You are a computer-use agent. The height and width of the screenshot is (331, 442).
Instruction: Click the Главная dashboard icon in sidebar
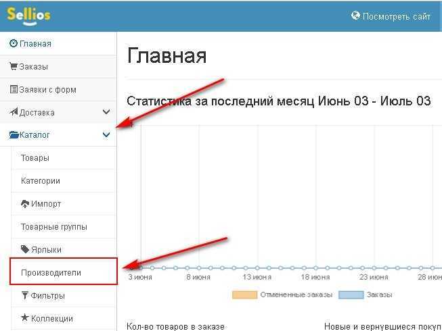14,43
